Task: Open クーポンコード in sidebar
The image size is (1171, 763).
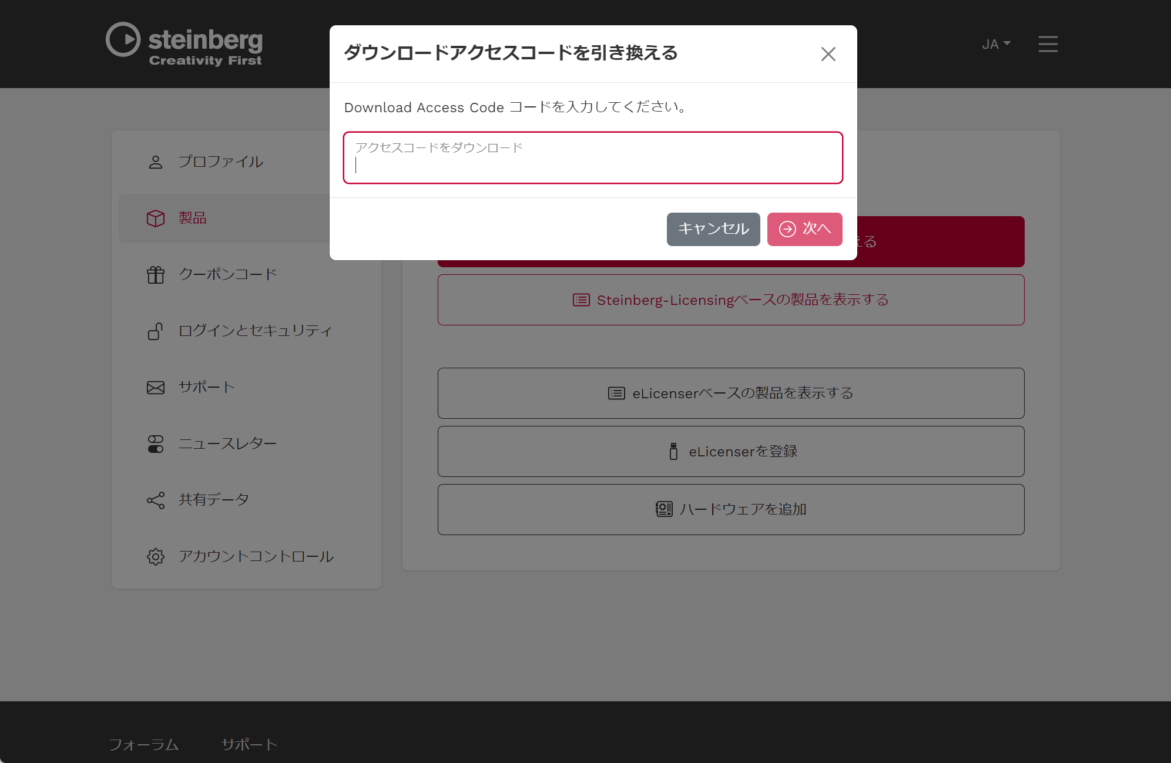Action: click(x=228, y=275)
